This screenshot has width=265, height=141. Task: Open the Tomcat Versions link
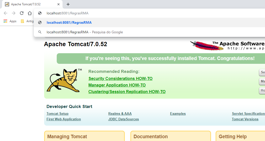[245, 119]
